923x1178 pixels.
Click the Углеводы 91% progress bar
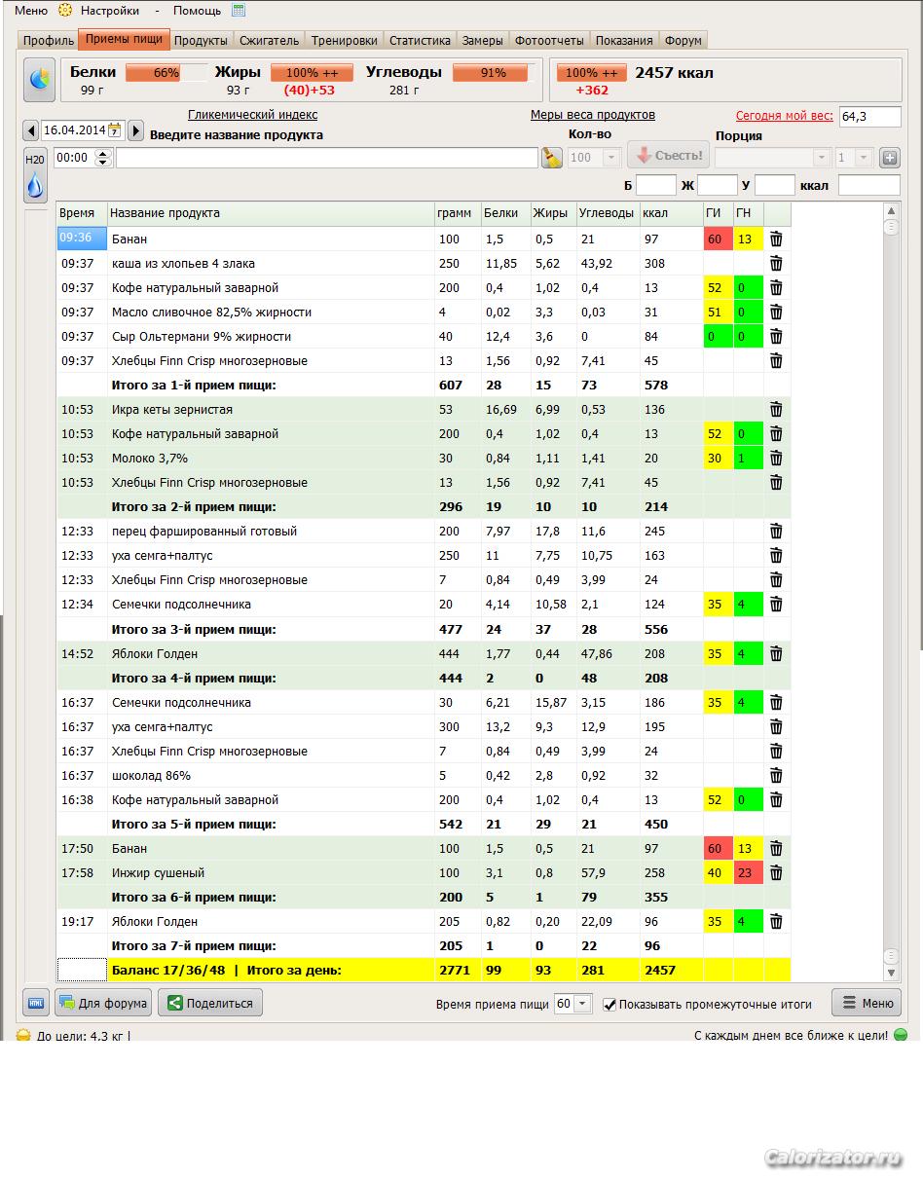[x=494, y=73]
